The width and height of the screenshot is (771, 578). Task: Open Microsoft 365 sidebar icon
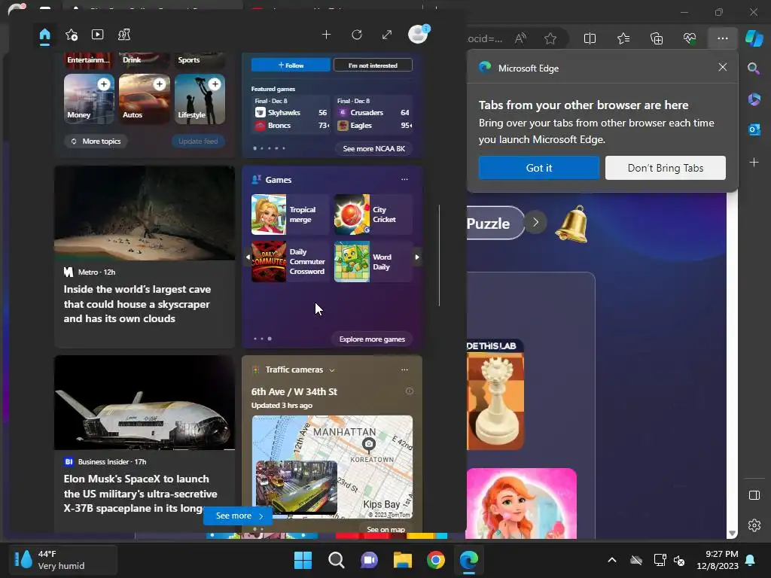pyautogui.click(x=754, y=99)
